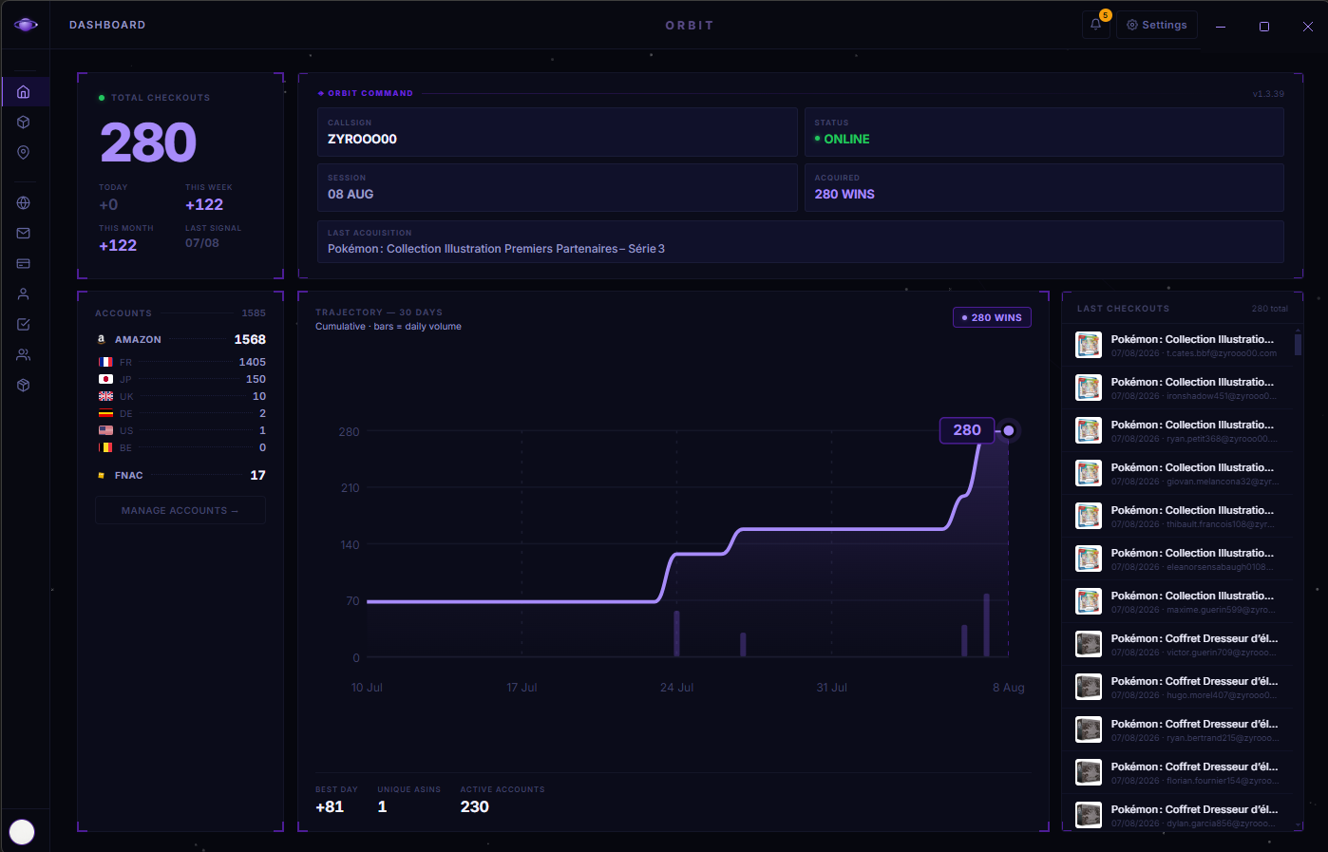Open the package box sidebar icon
1328x852 pixels.
pyautogui.click(x=24, y=385)
